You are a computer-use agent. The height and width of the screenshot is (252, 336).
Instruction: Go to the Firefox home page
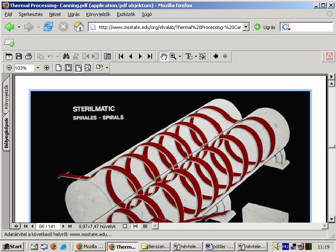(79, 27)
